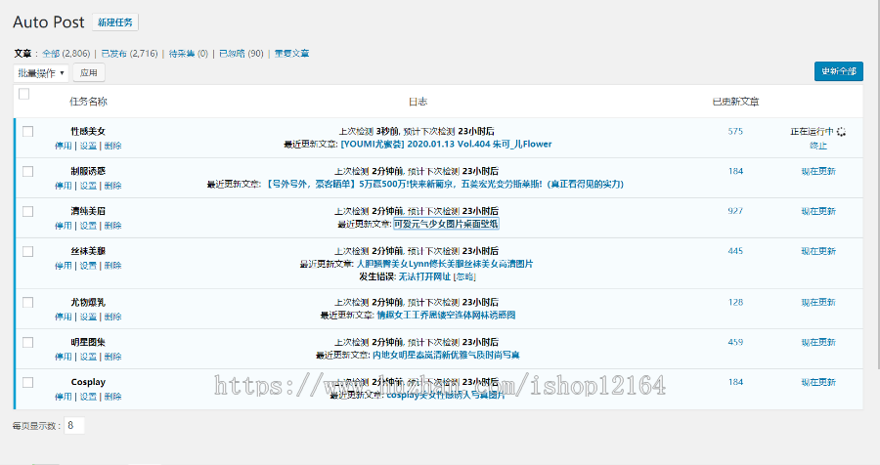This screenshot has width=880, height=465.
Task: Click 现在更新 for the 明星图集 task
Action: pos(818,342)
